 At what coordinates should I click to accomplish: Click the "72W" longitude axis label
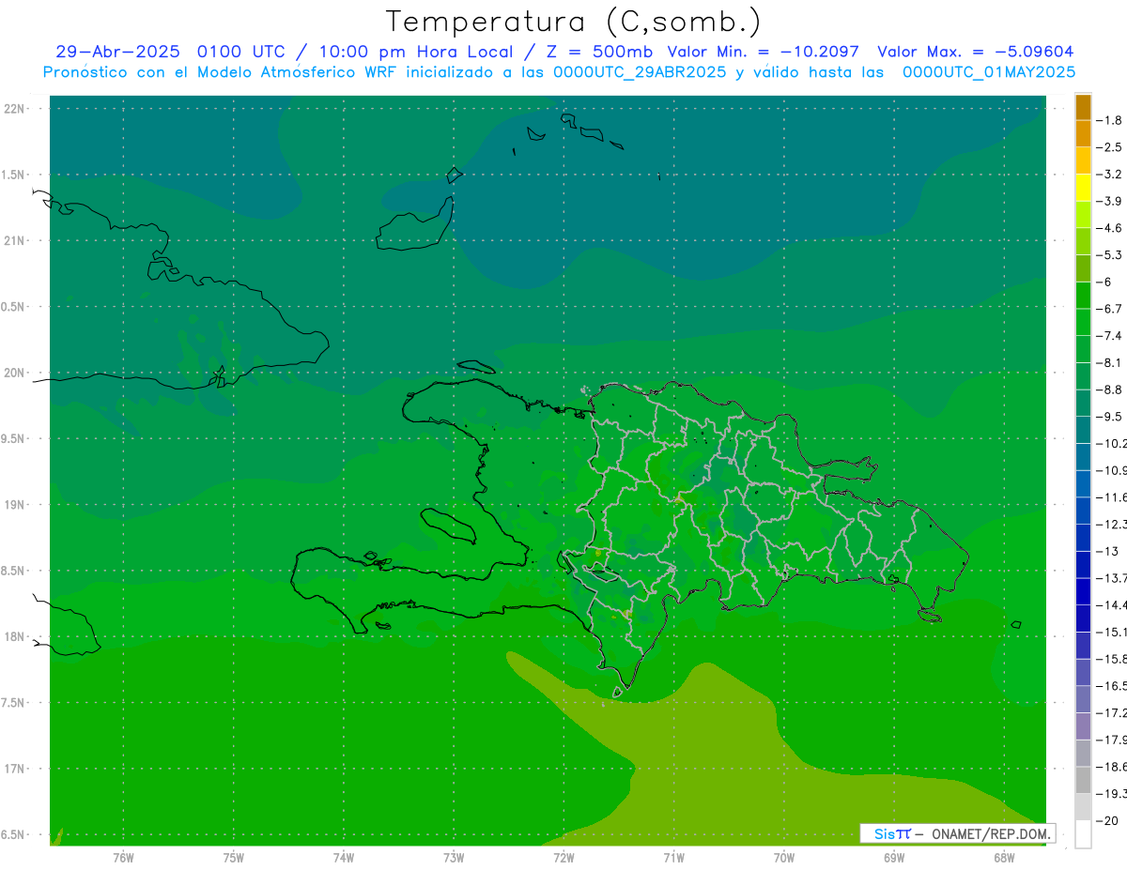(x=563, y=857)
